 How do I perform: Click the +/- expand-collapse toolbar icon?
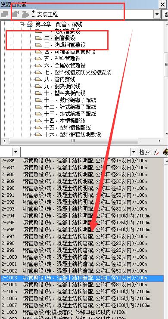click(x=33, y=14)
